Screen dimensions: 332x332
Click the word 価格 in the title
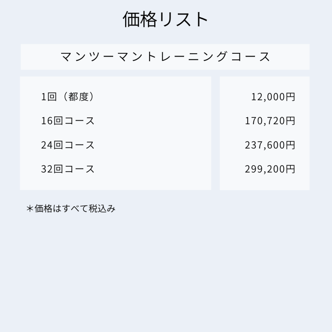coord(140,19)
